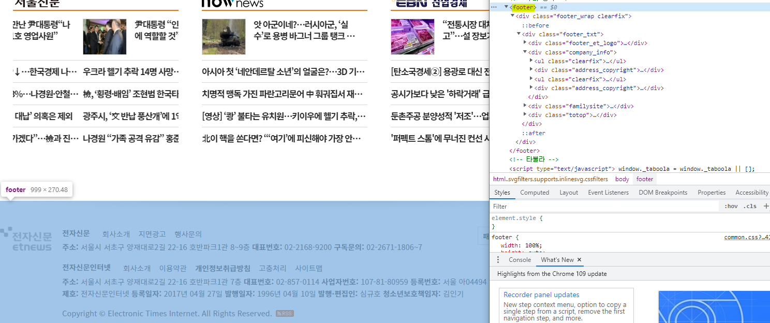Close the What's New drawer tab
770x323 pixels.
(579, 260)
